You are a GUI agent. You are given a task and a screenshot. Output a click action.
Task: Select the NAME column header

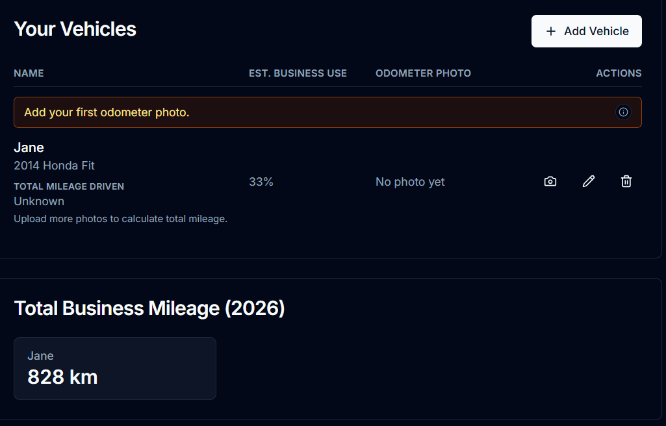(x=29, y=73)
